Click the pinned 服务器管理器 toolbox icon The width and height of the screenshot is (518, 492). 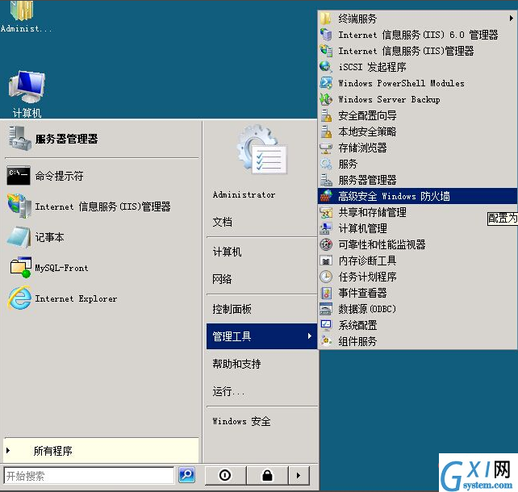tap(19, 139)
